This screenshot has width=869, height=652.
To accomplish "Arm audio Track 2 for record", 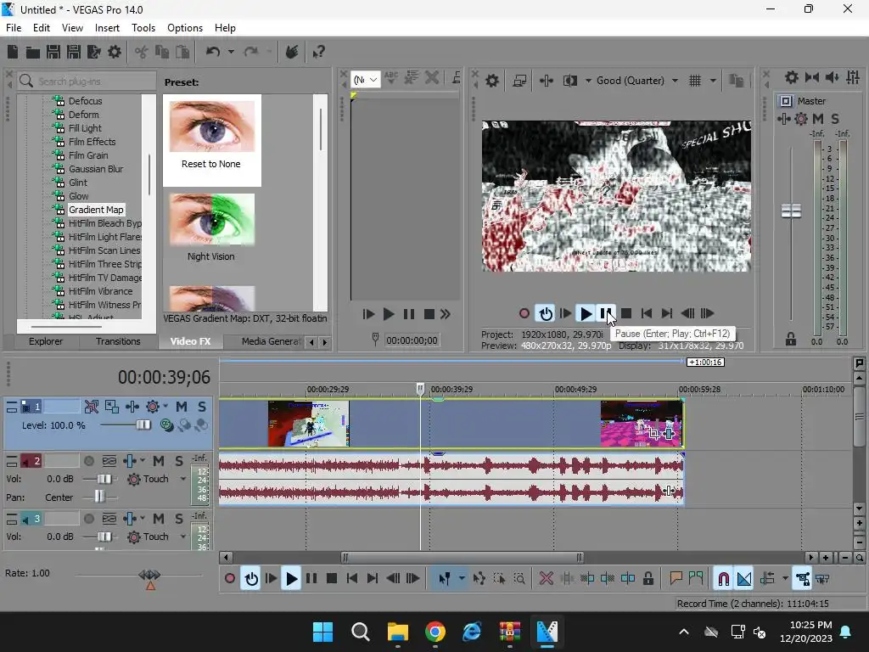I will (x=88, y=461).
